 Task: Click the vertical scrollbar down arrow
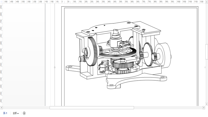207,104
